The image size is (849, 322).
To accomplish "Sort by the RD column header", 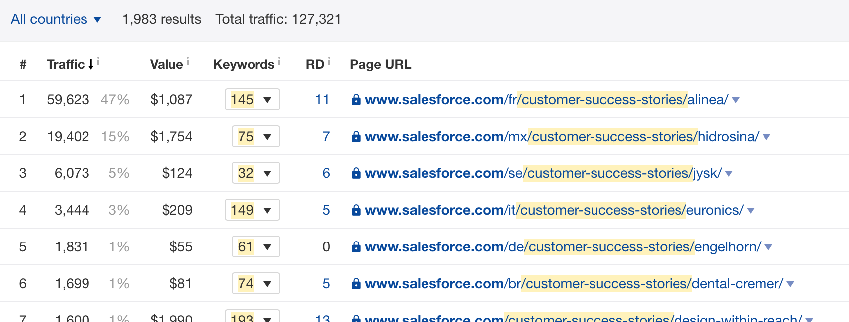I will pyautogui.click(x=315, y=64).
